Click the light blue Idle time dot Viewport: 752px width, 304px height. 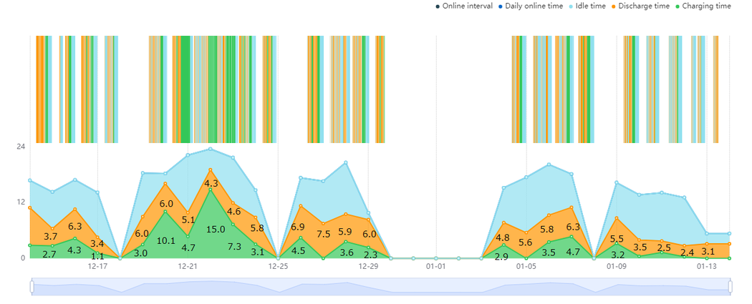pos(571,6)
